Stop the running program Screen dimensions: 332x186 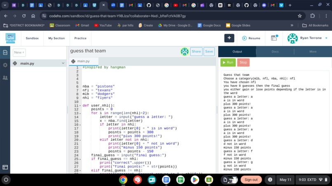[x=243, y=62]
